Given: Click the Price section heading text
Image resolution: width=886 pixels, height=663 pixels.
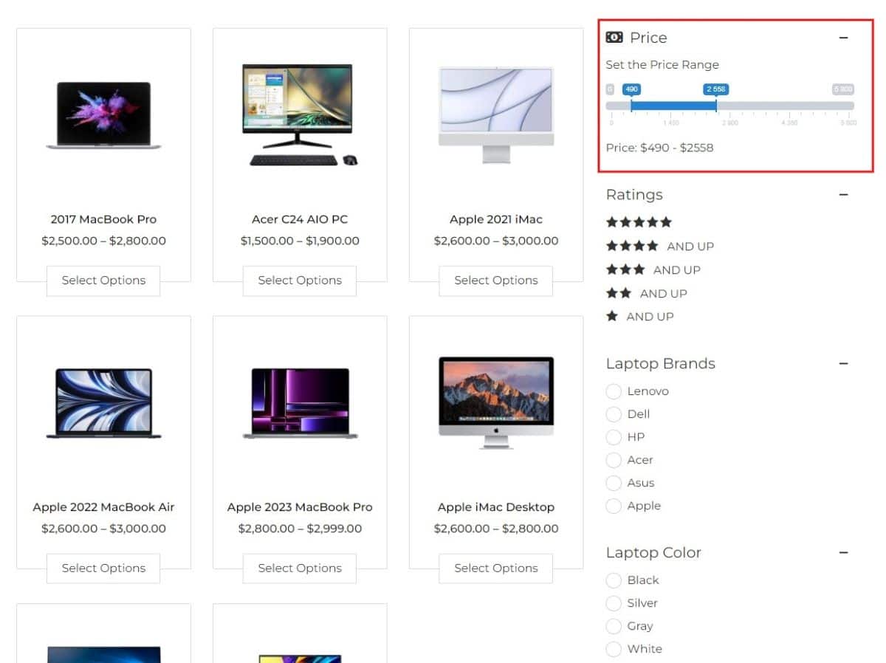Looking at the screenshot, I should [x=648, y=38].
